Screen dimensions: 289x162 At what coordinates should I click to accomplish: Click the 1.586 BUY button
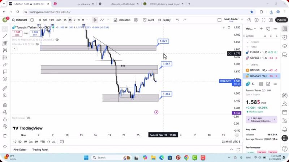tap(35, 33)
